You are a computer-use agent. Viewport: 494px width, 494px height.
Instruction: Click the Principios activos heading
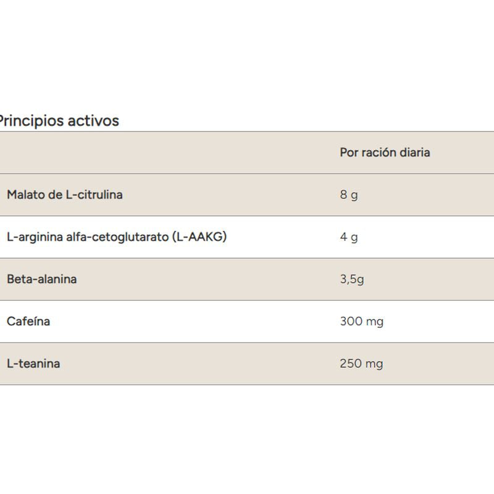coord(59,120)
